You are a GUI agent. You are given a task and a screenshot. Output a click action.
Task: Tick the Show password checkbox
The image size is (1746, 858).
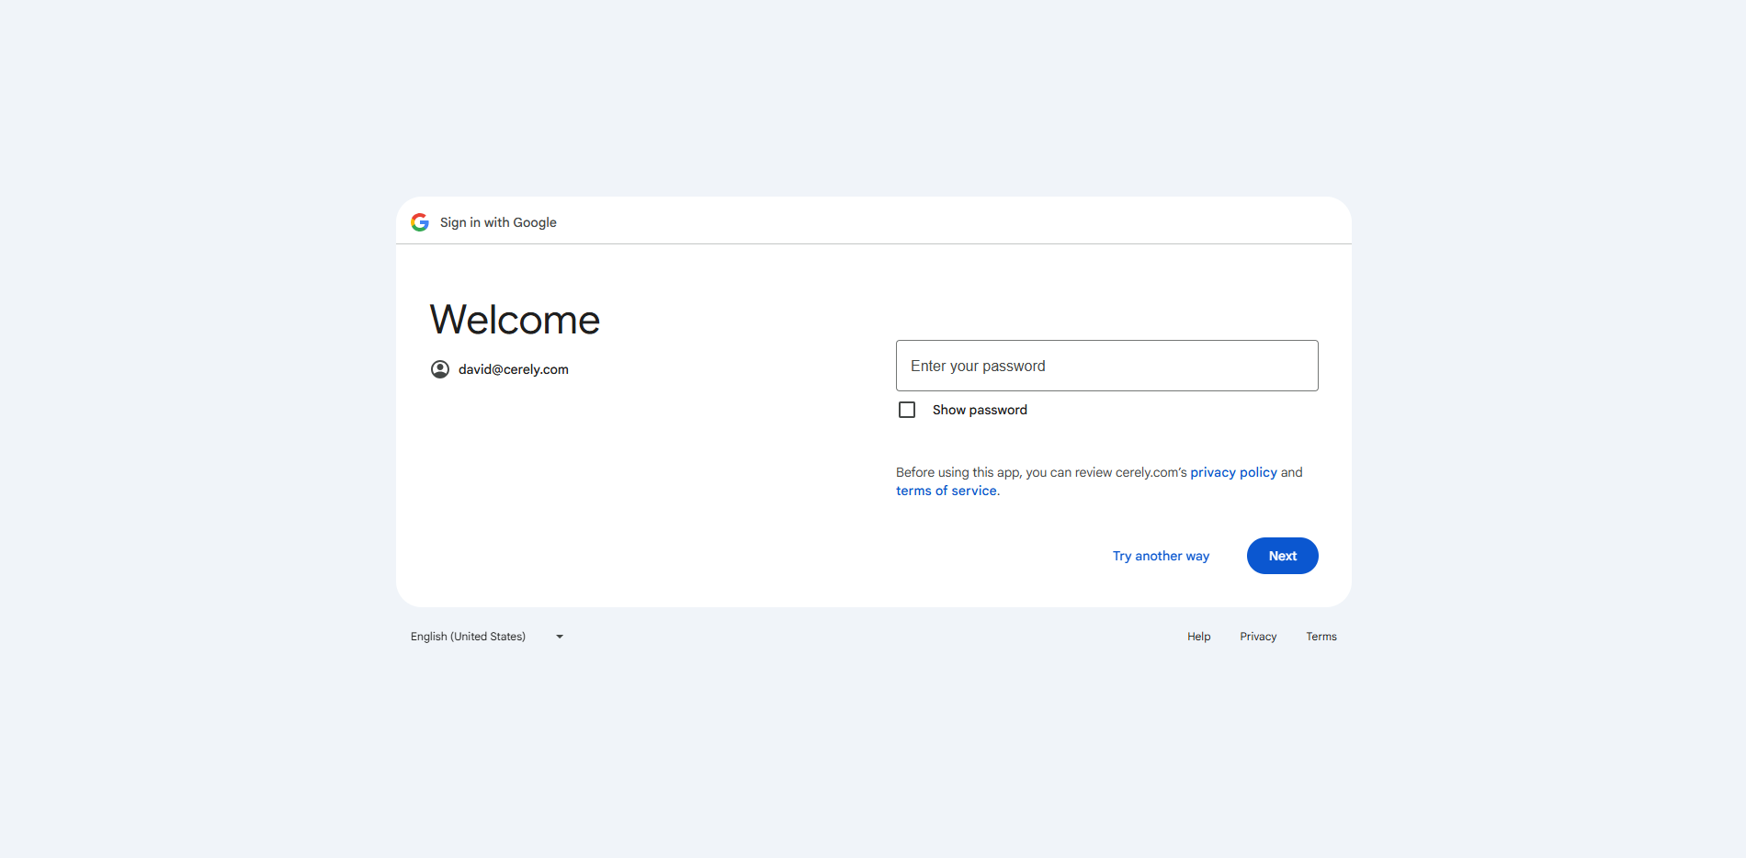click(907, 410)
